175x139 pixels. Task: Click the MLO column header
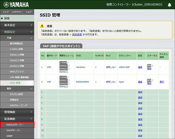pyautogui.click(x=111, y=56)
